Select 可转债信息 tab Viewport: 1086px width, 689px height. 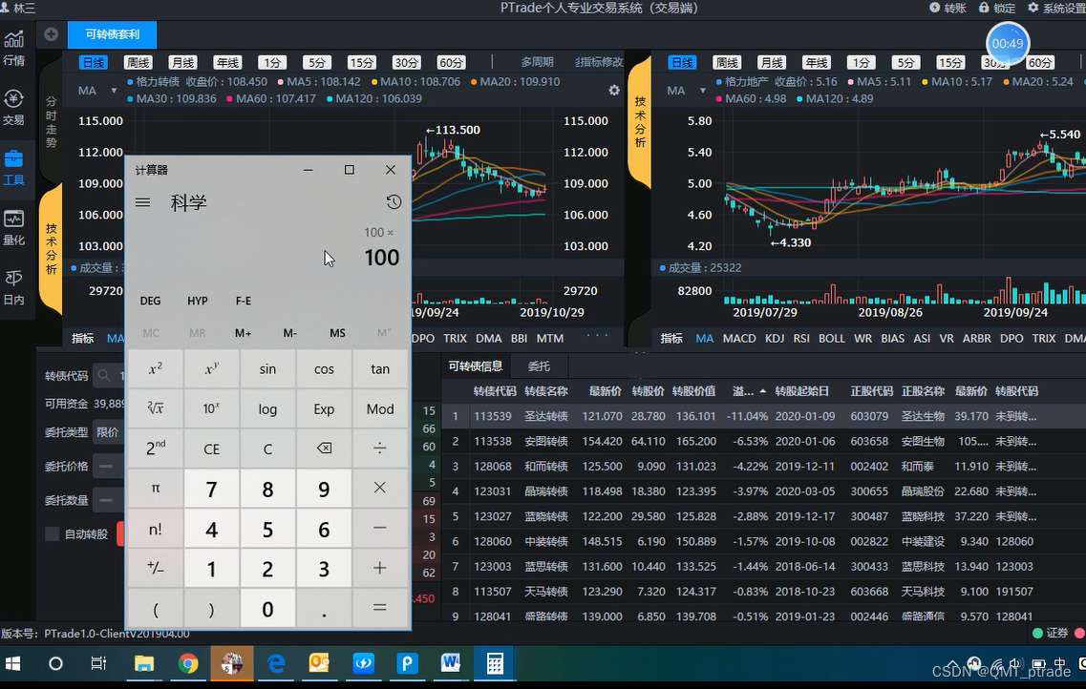coord(475,365)
